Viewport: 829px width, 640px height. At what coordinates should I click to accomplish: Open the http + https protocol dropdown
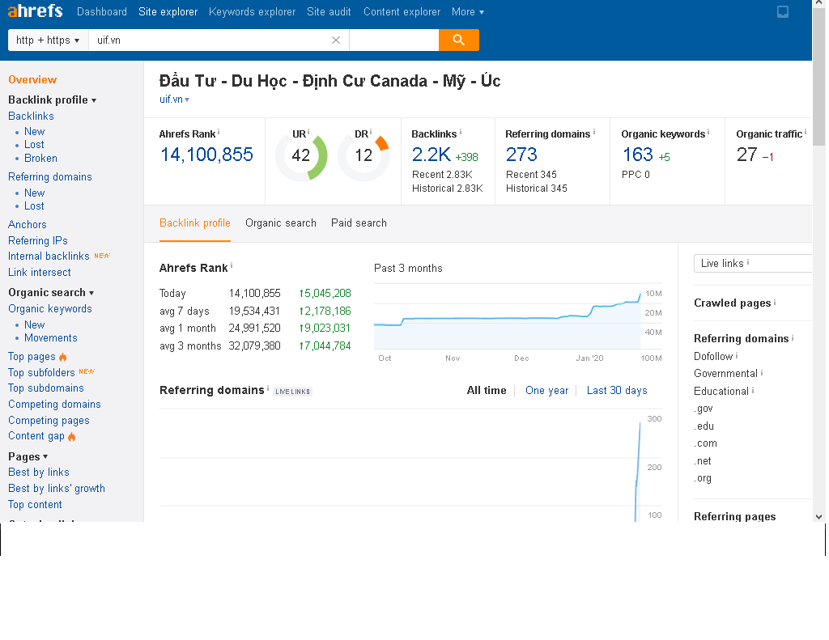[48, 40]
